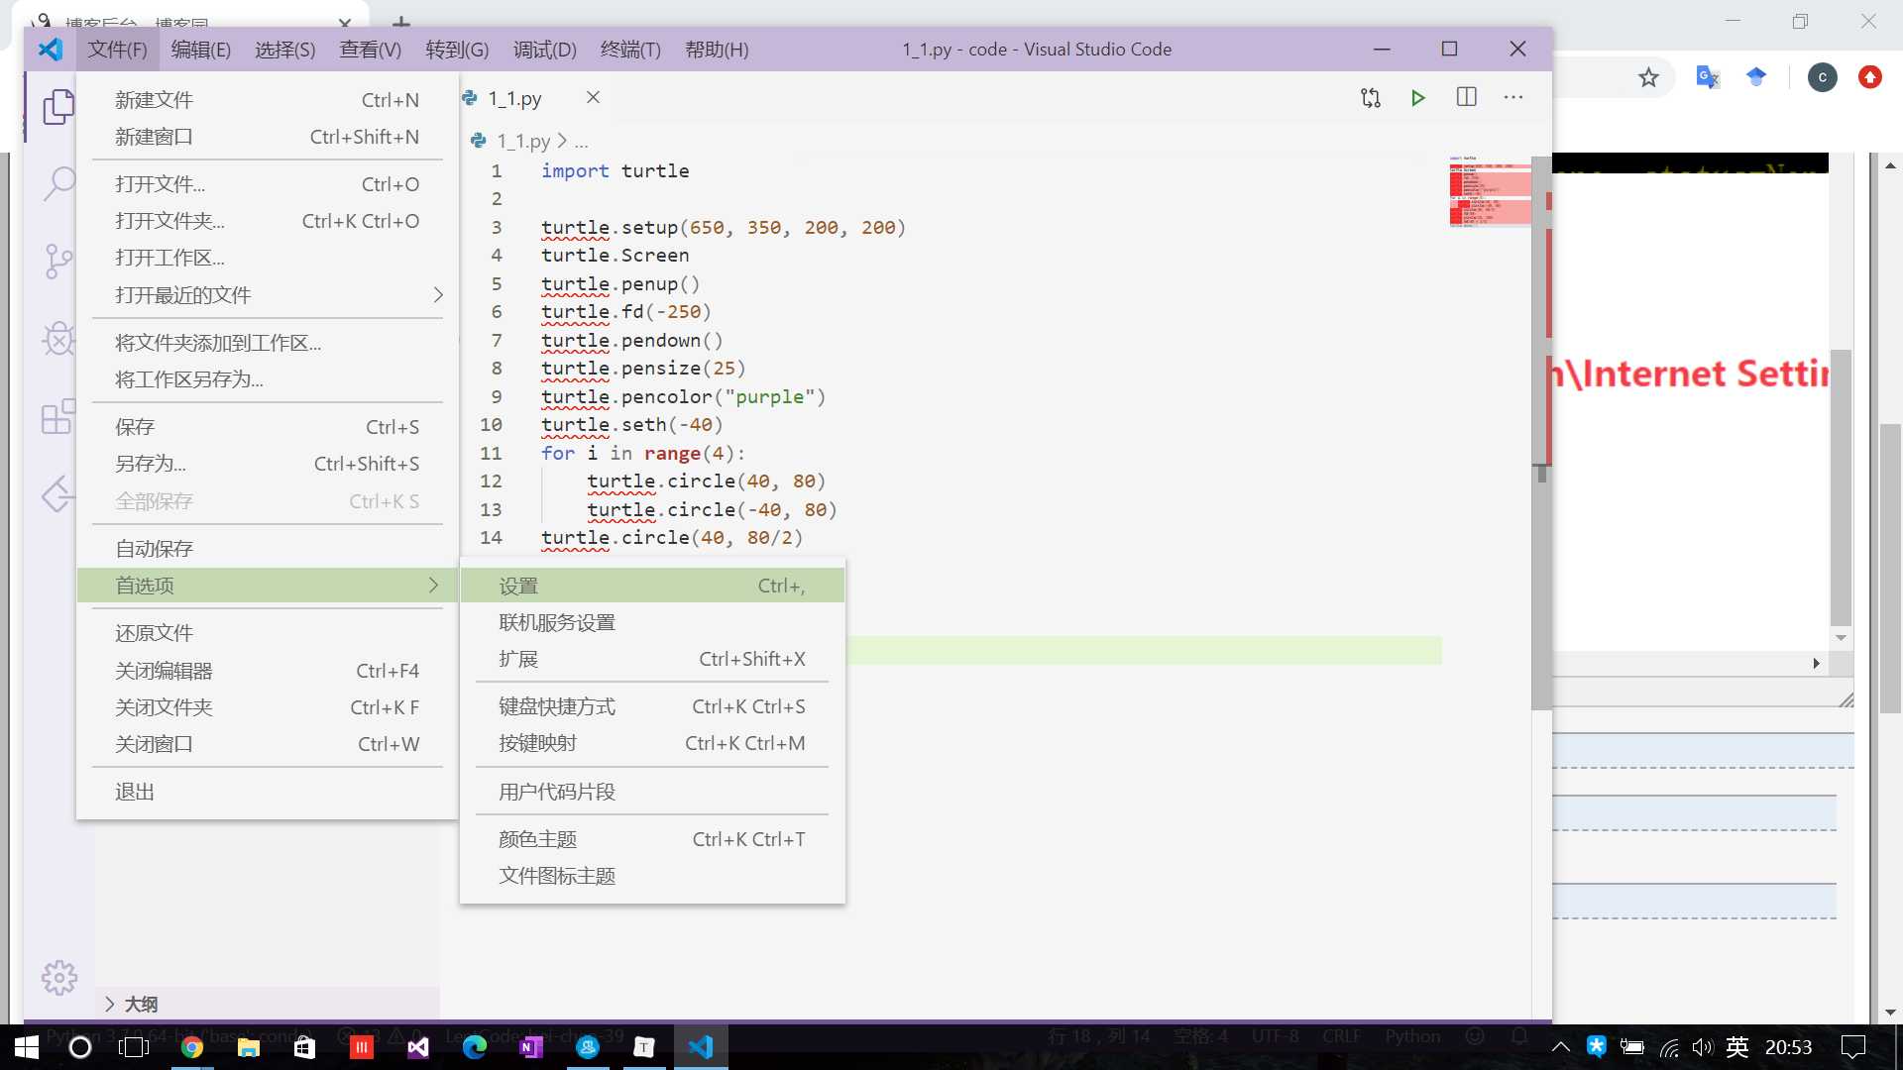Open the 编辑(E) menu
The image size is (1903, 1070).
(200, 50)
